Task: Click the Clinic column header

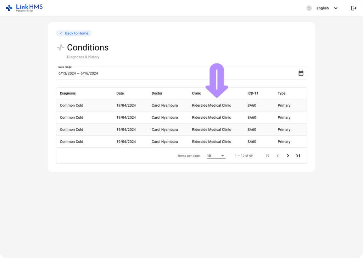Action: tap(196, 93)
